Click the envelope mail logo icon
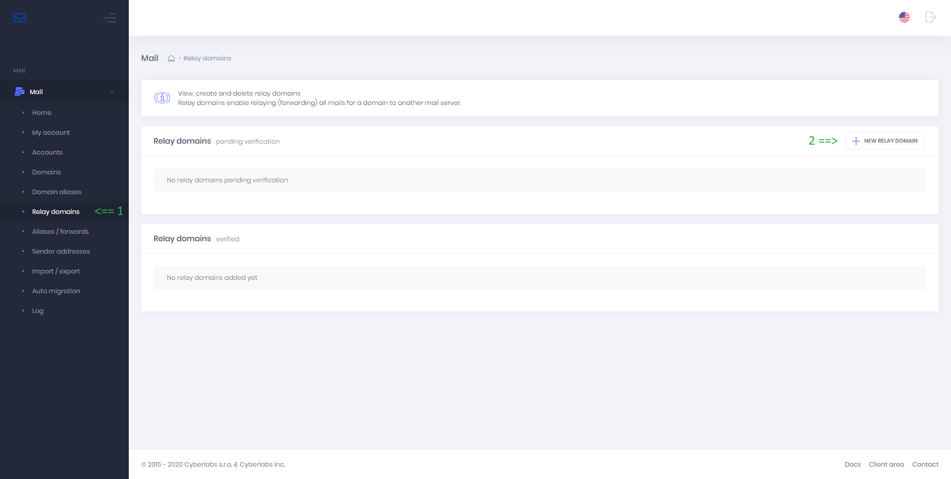951x479 pixels. pyautogui.click(x=20, y=18)
